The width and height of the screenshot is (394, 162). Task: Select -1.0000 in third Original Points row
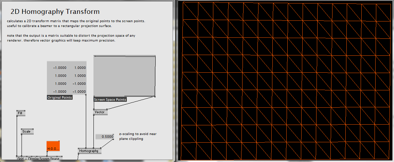[80, 83]
